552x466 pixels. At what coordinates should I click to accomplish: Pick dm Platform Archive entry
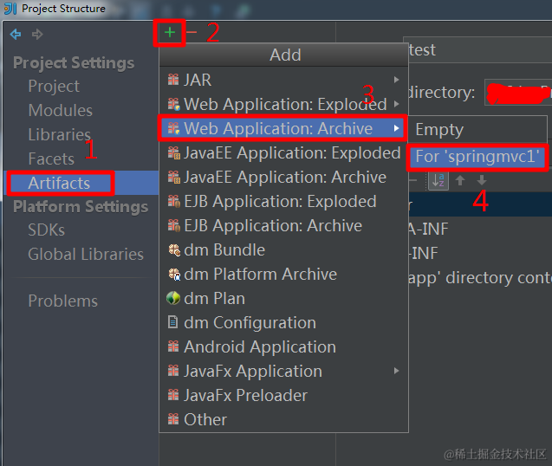pyautogui.click(x=283, y=275)
